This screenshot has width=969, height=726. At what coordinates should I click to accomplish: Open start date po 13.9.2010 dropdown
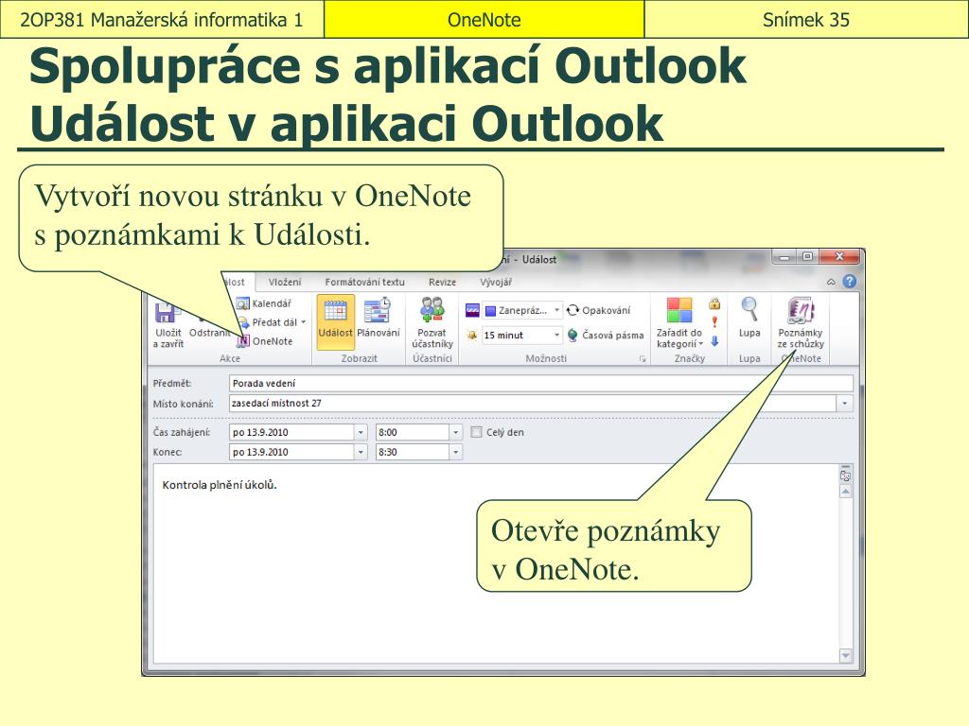coord(361,433)
